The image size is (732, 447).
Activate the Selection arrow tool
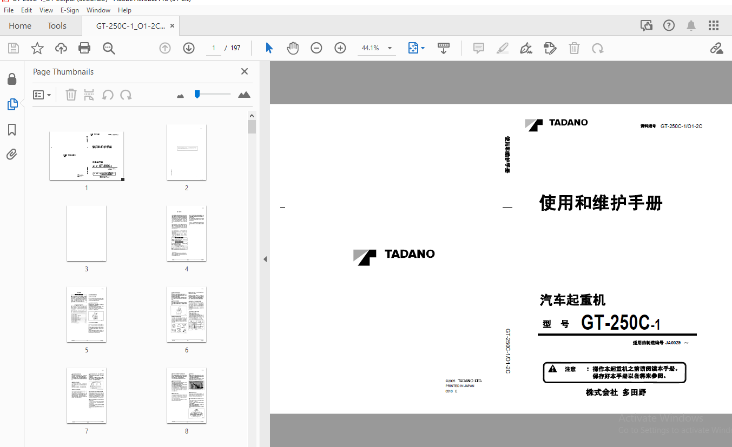pos(269,48)
